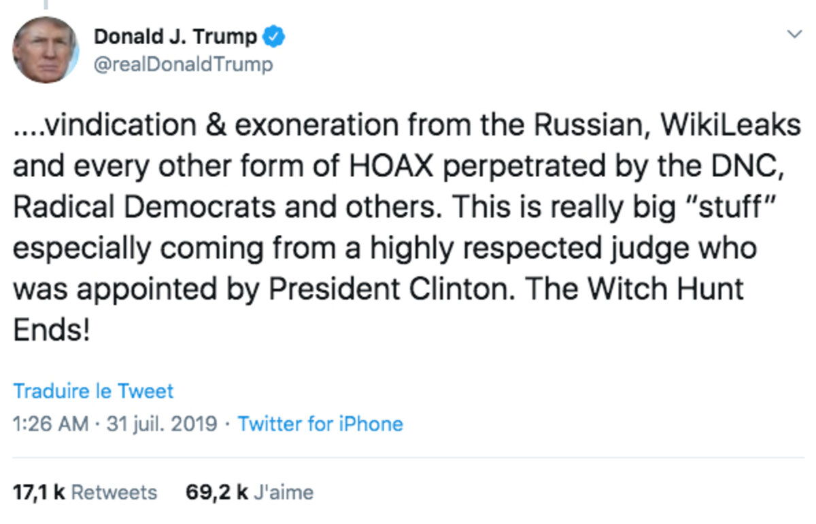View the 17,1 k Retweets list
The width and height of the screenshot is (816, 524).
[84, 492]
